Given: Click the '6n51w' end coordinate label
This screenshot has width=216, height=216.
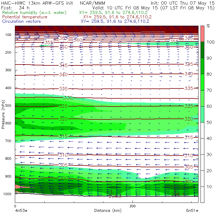Looking at the screenshot, I should (192, 211).
